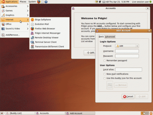
Task: Open the blue Help question mark icon
Action: pos(46,2)
